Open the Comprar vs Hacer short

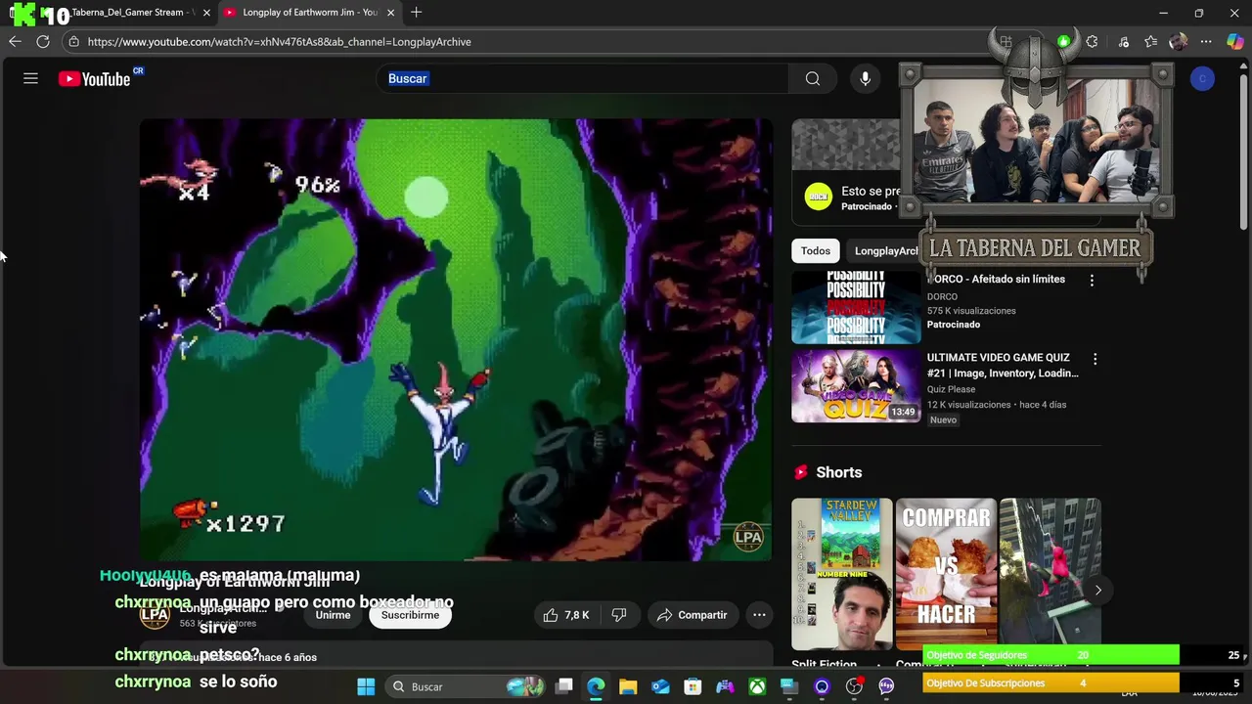pyautogui.click(x=946, y=574)
